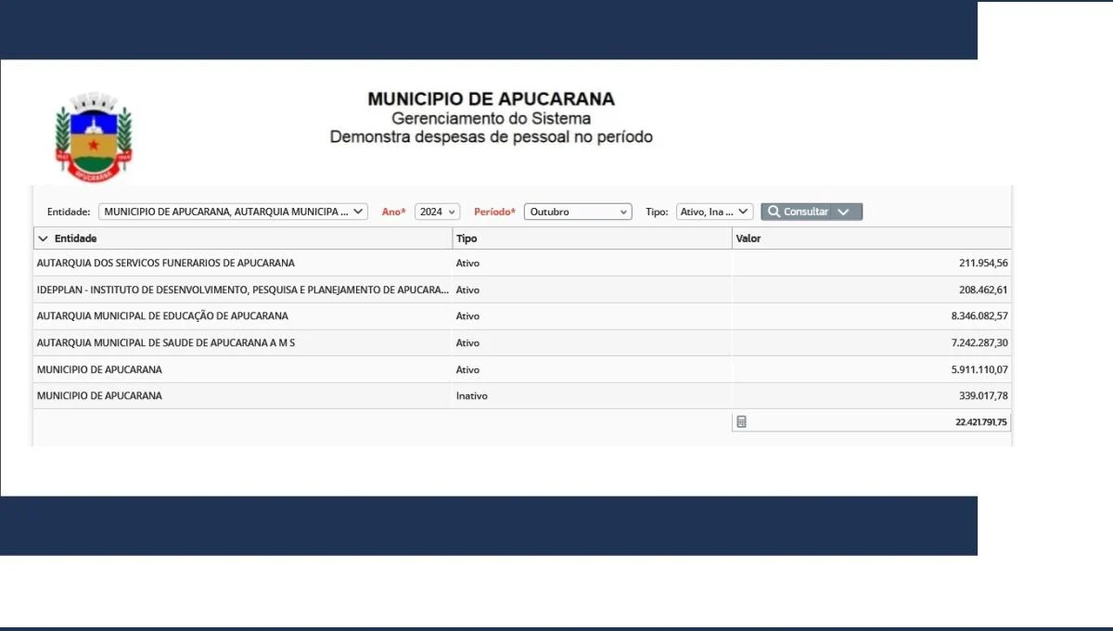Image resolution: width=1113 pixels, height=631 pixels.
Task: Click the red Período* field label
Action: [494, 212]
